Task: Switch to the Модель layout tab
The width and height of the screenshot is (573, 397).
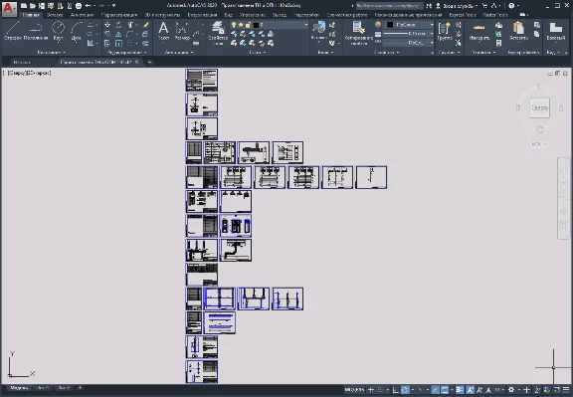Action: pos(18,388)
